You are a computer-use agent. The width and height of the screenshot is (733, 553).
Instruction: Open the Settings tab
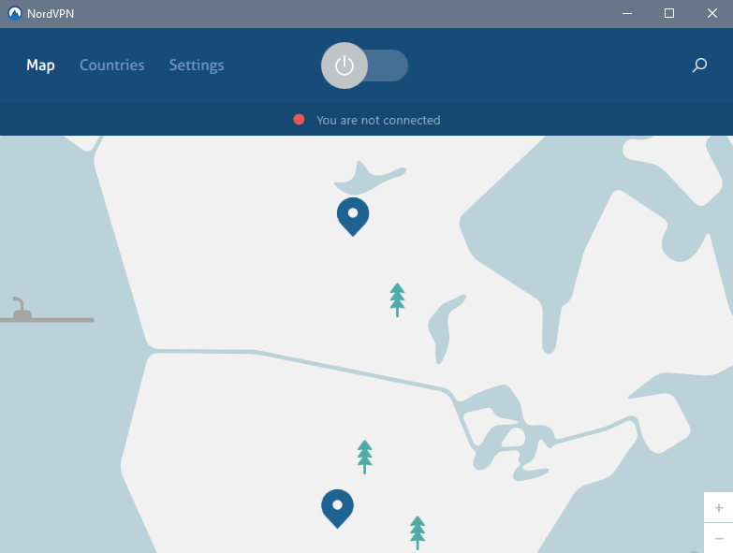pyautogui.click(x=197, y=65)
